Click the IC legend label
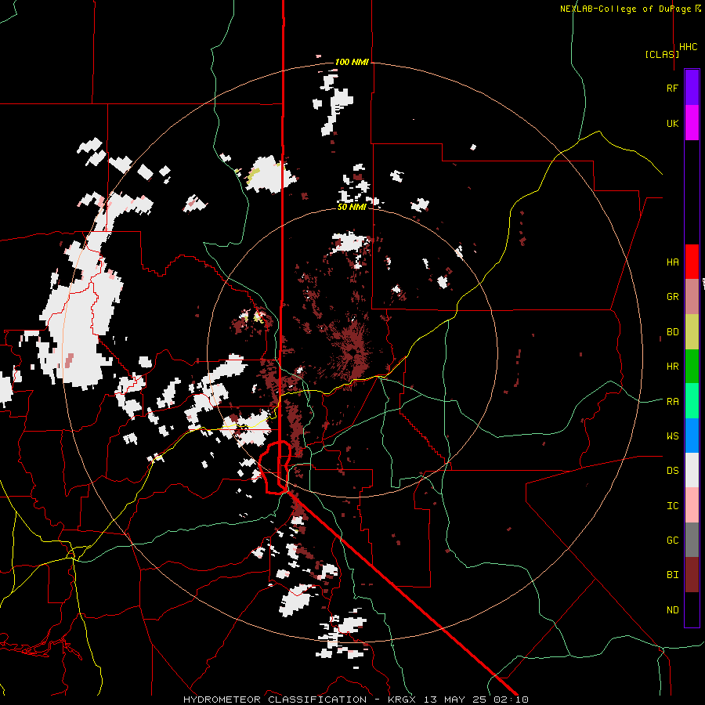705x705 pixels. [672, 505]
